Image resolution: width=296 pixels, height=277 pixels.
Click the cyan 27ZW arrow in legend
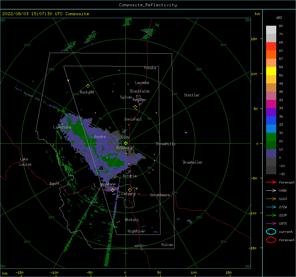click(x=271, y=207)
